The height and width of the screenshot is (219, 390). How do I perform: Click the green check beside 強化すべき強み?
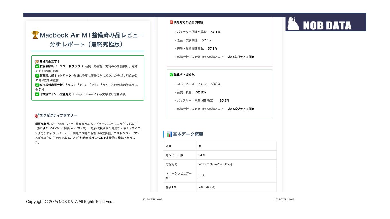(171, 74)
